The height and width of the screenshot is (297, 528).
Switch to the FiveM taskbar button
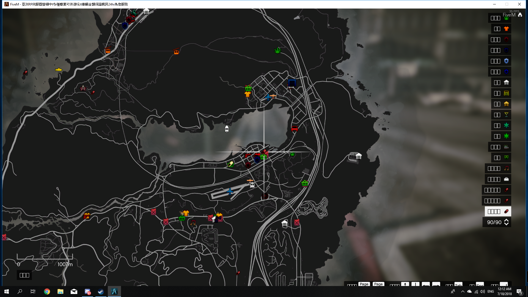point(114,291)
